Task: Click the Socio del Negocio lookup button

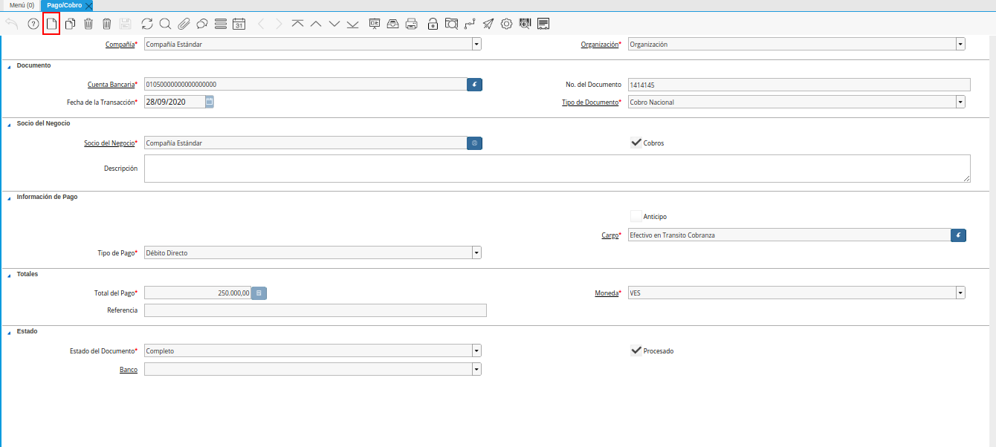Action: (x=474, y=143)
